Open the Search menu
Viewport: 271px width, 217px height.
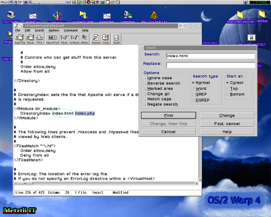pos(39,30)
